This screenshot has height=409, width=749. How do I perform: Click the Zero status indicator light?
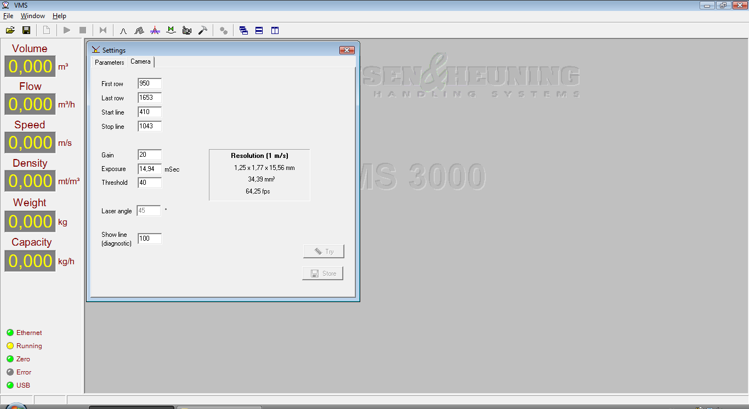(10, 359)
